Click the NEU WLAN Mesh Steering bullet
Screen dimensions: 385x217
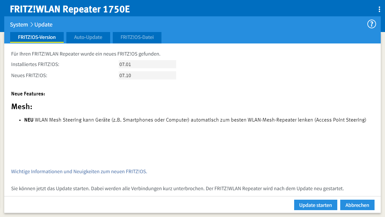[195, 120]
